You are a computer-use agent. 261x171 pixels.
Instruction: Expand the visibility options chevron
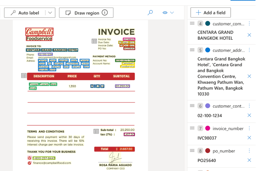172,13
